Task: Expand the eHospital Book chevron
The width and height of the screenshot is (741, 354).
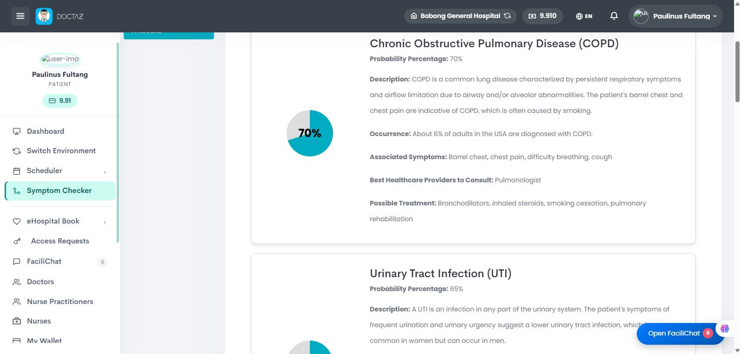Action: 105,222
